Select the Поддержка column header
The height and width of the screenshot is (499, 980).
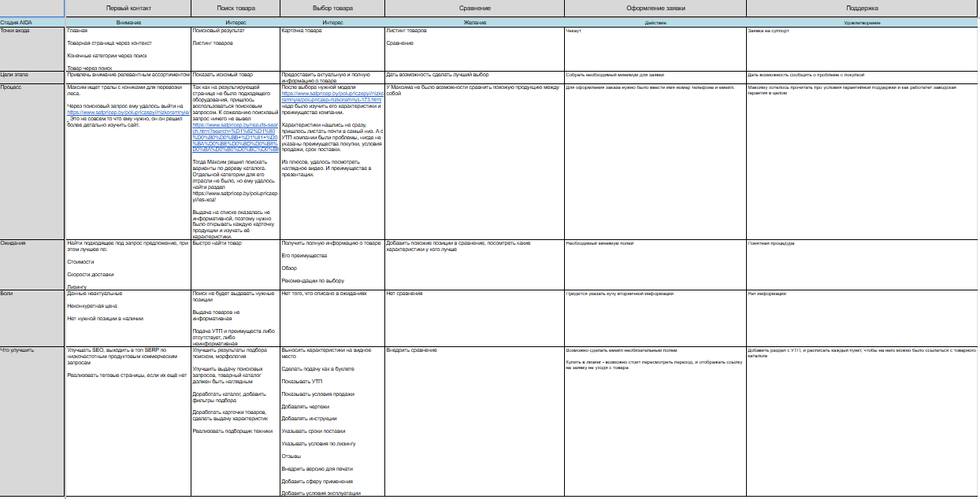point(862,8)
